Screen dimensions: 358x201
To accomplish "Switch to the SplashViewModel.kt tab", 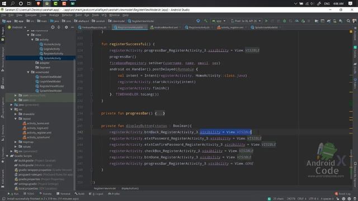I will 266,27.
